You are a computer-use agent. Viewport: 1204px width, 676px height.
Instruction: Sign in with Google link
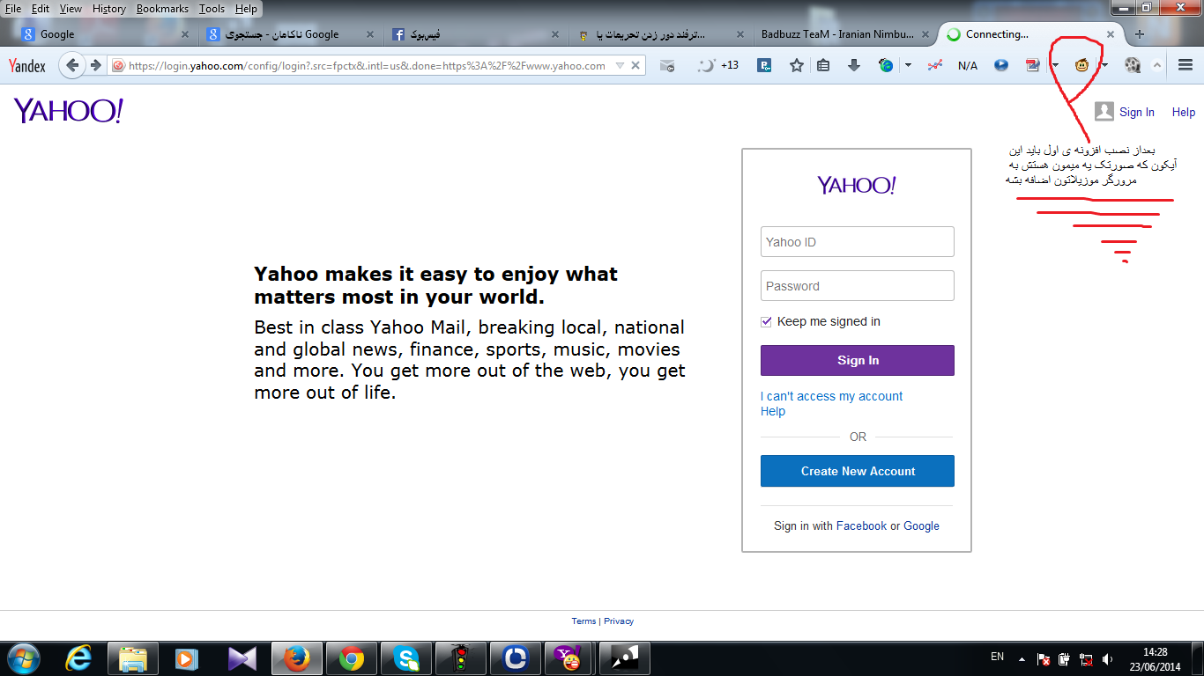921,525
